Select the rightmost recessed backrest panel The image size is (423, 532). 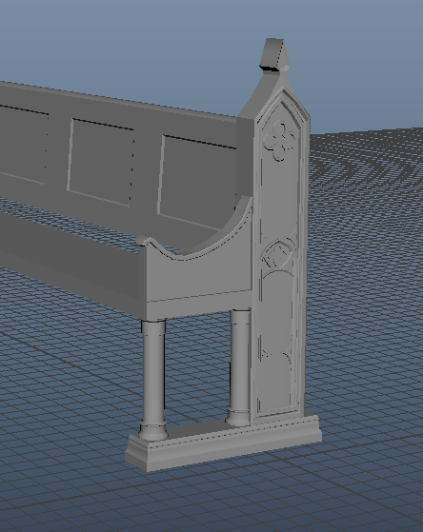click(x=197, y=180)
